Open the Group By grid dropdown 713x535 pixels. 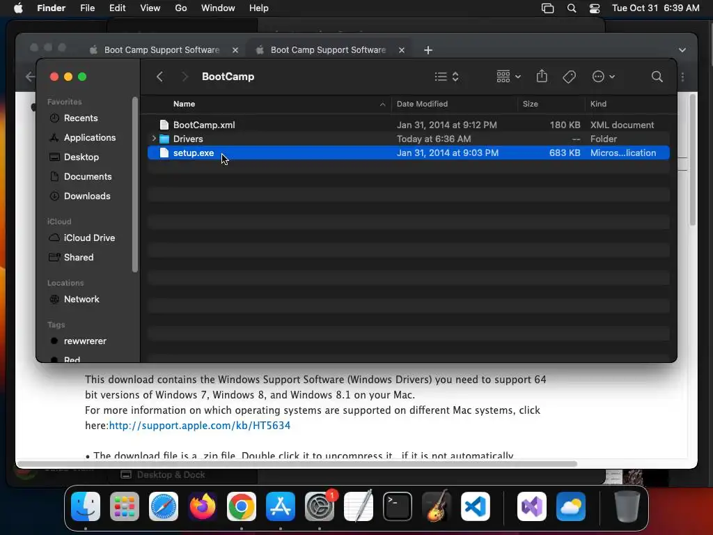[508, 77]
